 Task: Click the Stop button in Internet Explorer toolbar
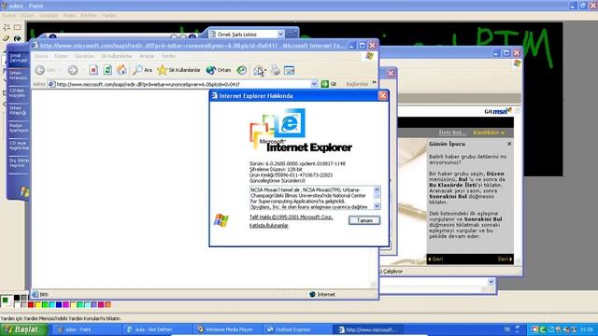click(93, 70)
